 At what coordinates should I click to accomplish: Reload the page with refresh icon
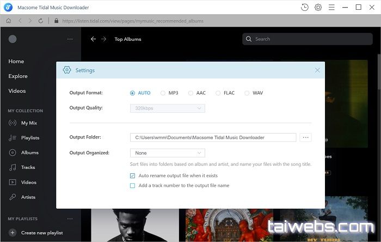click(x=41, y=21)
